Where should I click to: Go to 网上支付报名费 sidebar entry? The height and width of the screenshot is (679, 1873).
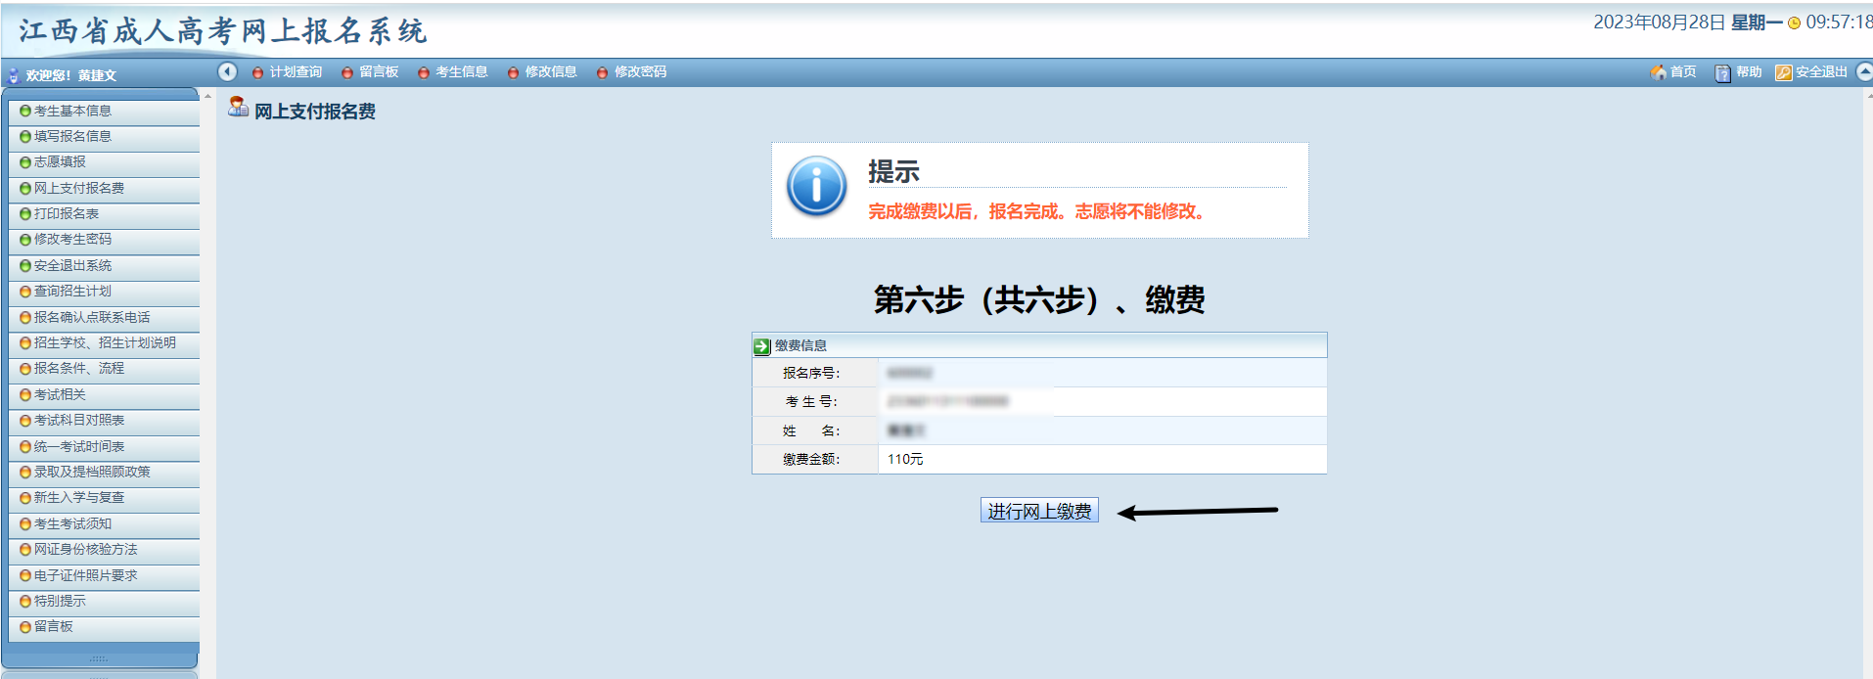79,188
